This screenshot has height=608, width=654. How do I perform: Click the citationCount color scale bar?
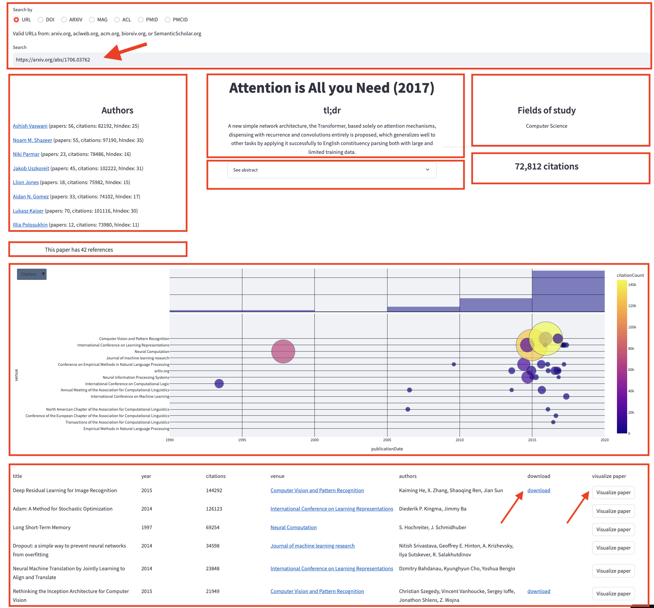coord(621,357)
